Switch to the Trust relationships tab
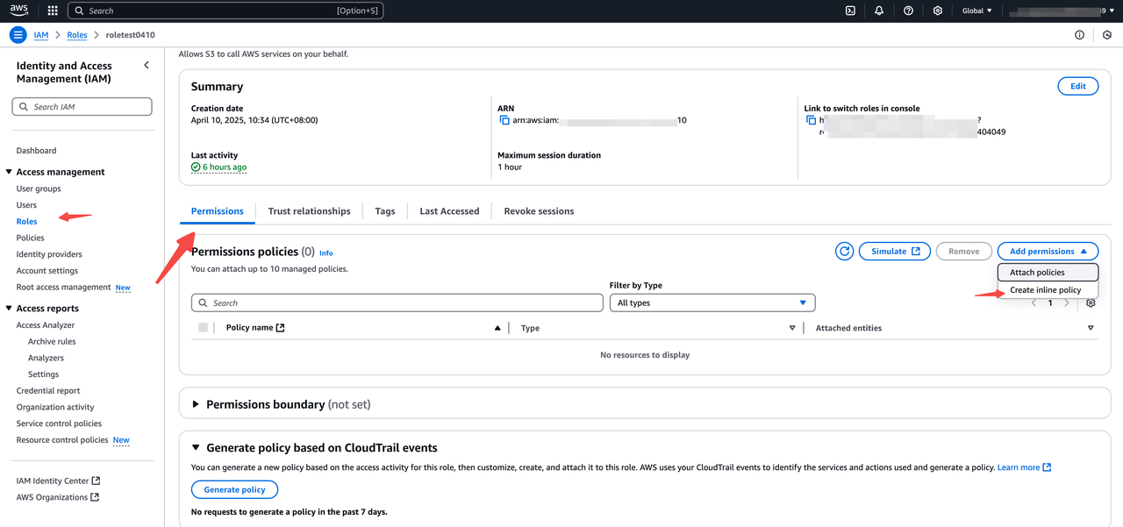Screen dimensions: 1123x527 click(309, 211)
